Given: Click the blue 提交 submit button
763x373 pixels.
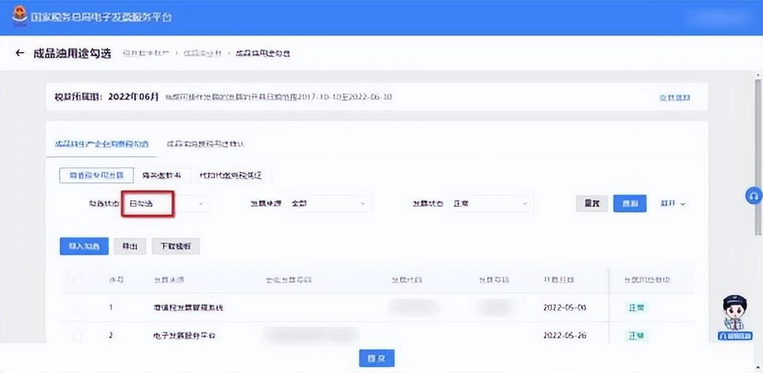Looking at the screenshot, I should tap(377, 358).
